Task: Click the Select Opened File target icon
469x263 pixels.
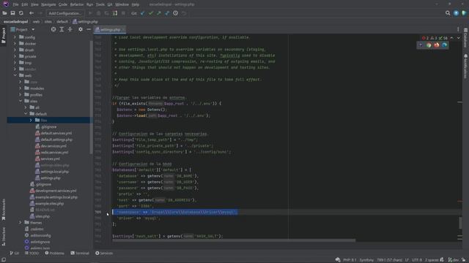Action: click(53, 29)
